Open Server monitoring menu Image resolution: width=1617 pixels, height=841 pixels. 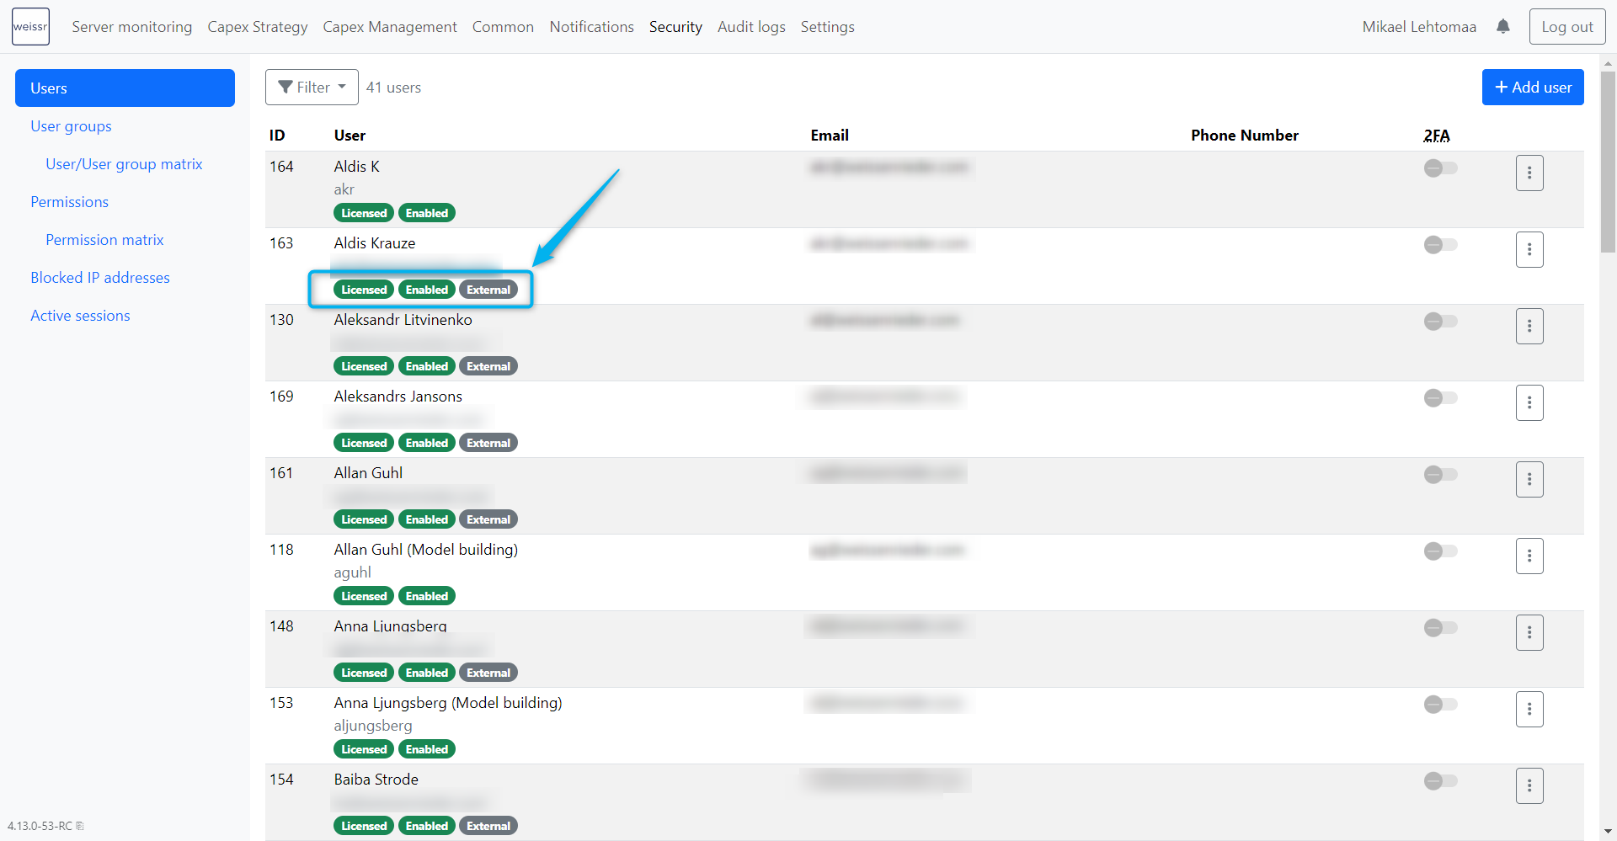pyautogui.click(x=132, y=27)
